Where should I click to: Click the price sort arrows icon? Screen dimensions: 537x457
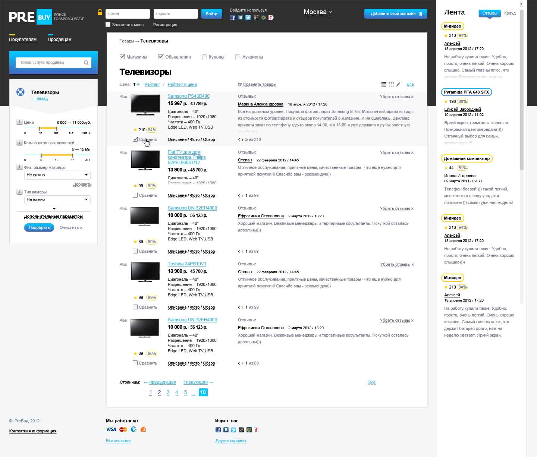point(136,85)
